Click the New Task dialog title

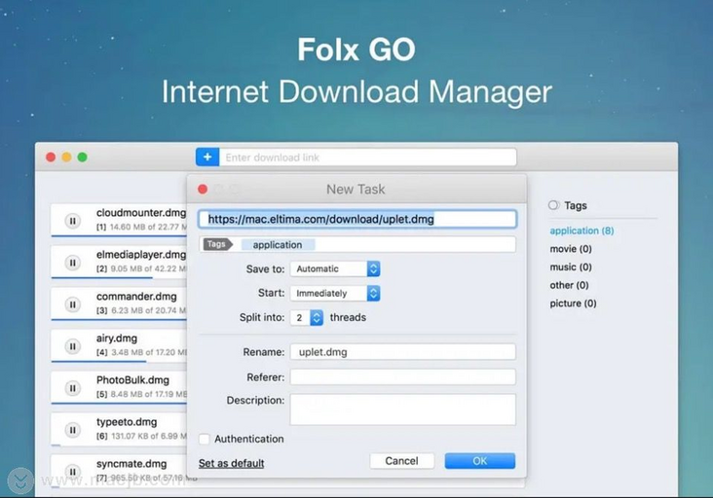pyautogui.click(x=356, y=189)
